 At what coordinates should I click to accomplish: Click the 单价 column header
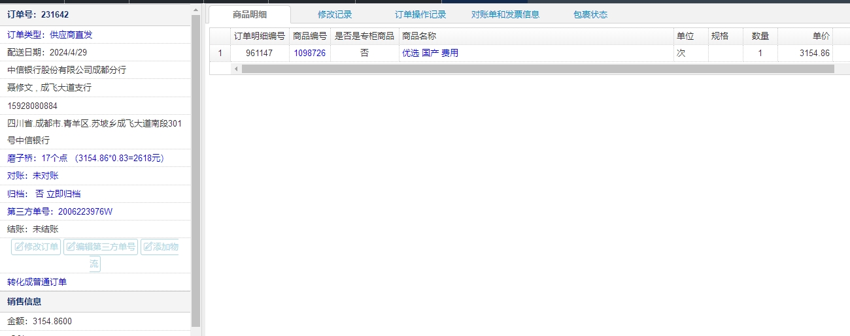[x=805, y=36]
